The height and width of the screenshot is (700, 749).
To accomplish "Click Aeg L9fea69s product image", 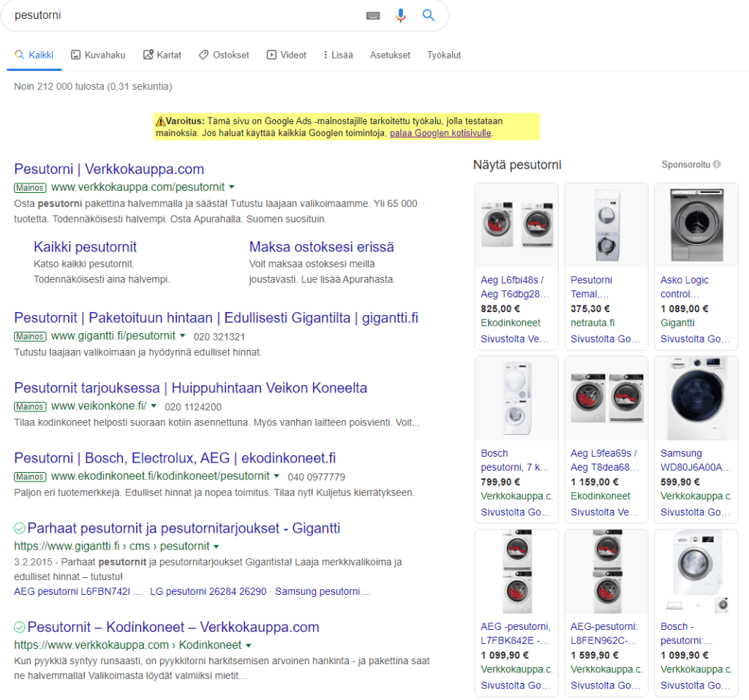I will 606,398.
